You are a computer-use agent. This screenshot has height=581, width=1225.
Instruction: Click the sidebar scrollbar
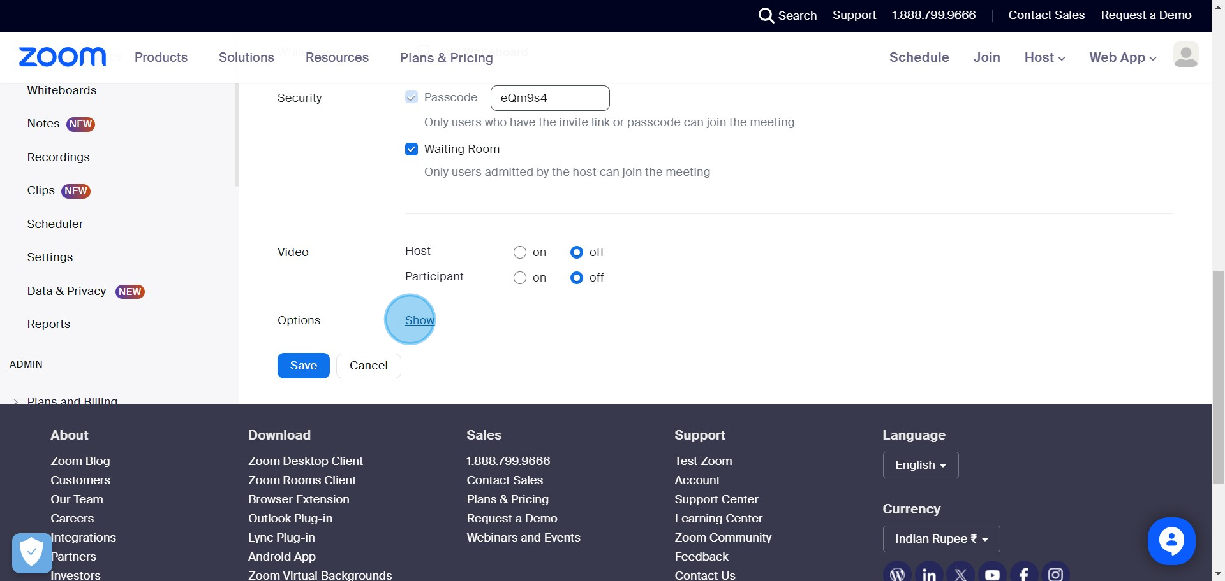point(237,134)
